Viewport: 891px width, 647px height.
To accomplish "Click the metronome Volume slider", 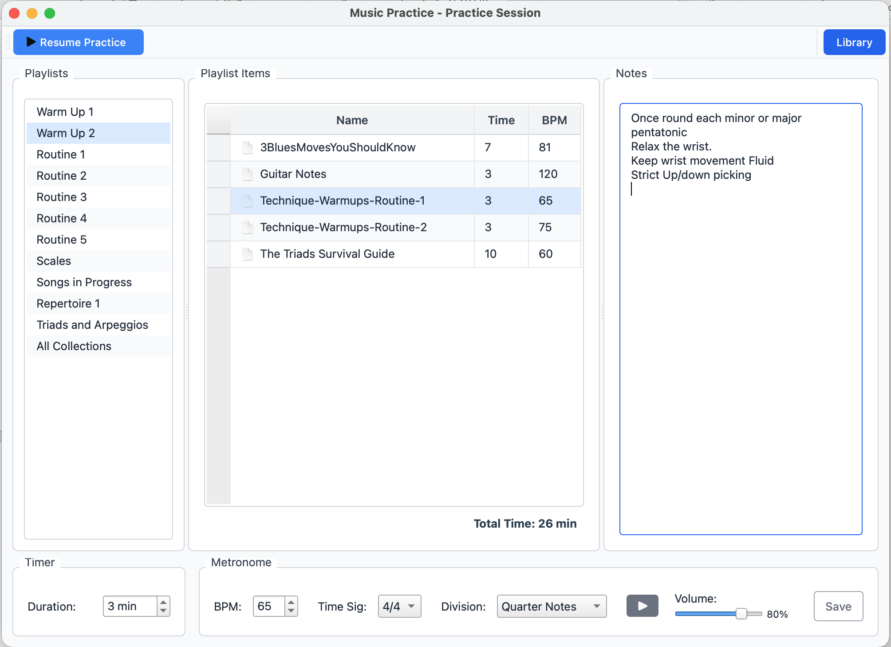I will click(x=718, y=614).
